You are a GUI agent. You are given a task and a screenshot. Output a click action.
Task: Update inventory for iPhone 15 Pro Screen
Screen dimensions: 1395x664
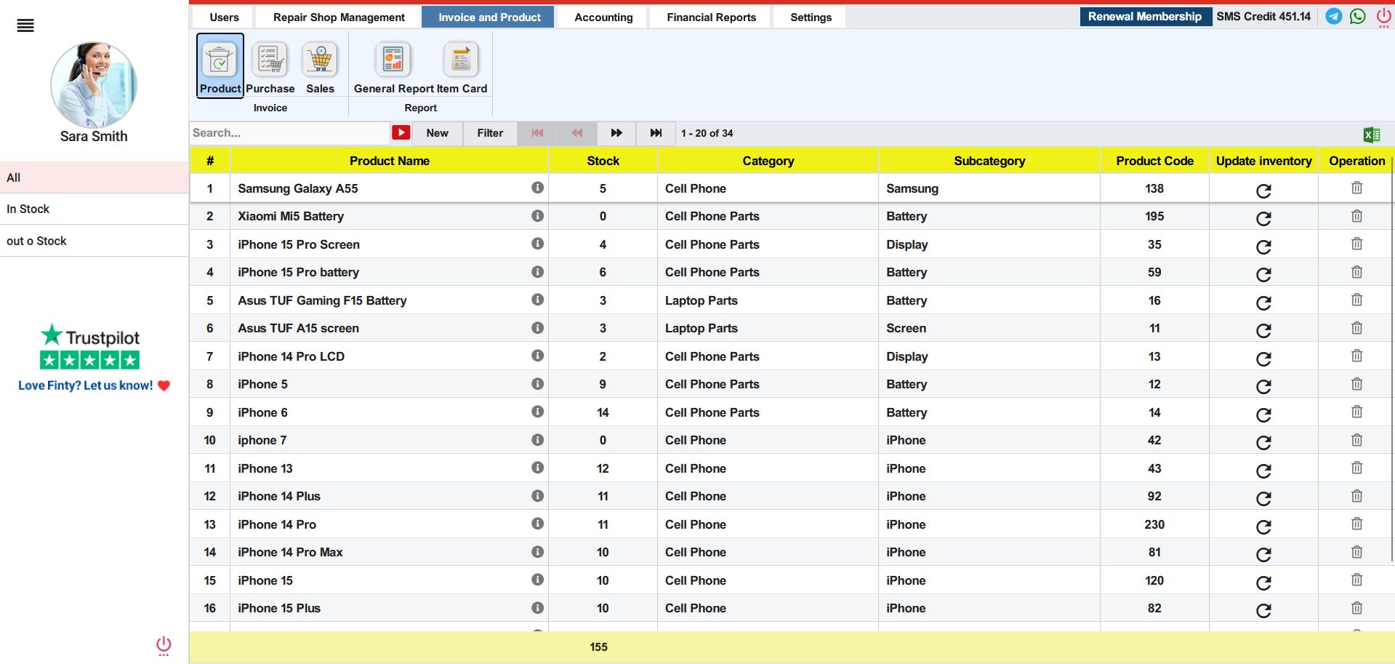(x=1263, y=247)
